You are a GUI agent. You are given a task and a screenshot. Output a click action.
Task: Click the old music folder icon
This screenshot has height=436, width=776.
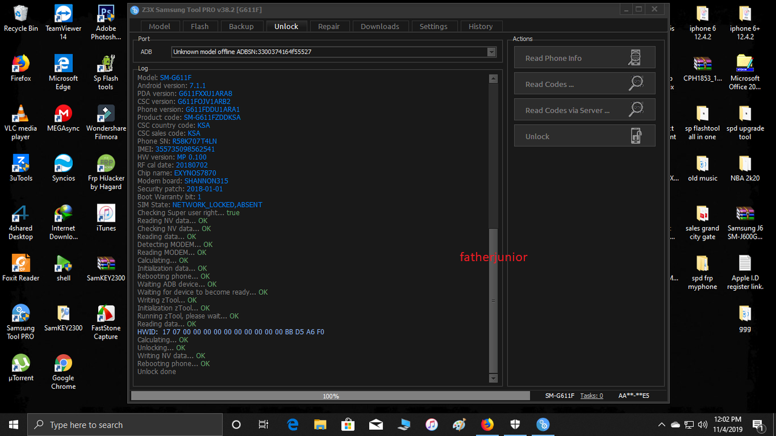[703, 168]
